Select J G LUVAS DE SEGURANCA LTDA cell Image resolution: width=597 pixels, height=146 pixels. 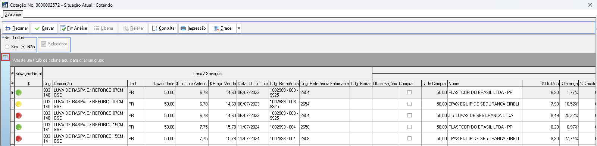tap(485, 116)
